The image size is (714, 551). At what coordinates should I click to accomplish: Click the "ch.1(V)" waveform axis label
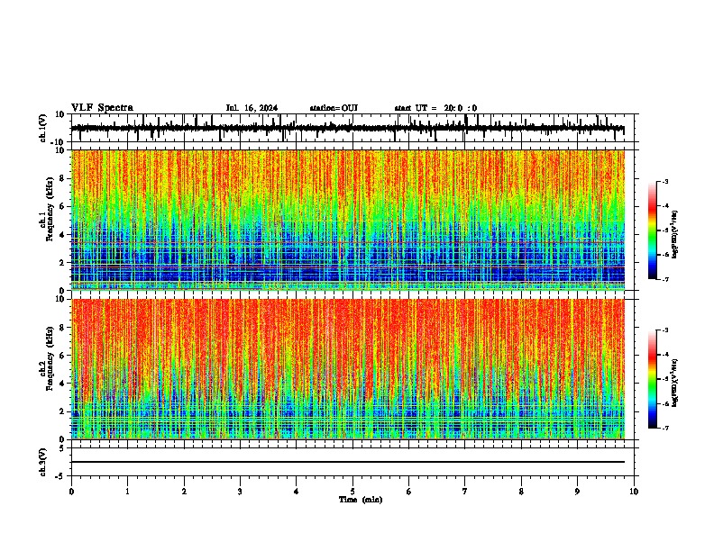click(x=43, y=128)
